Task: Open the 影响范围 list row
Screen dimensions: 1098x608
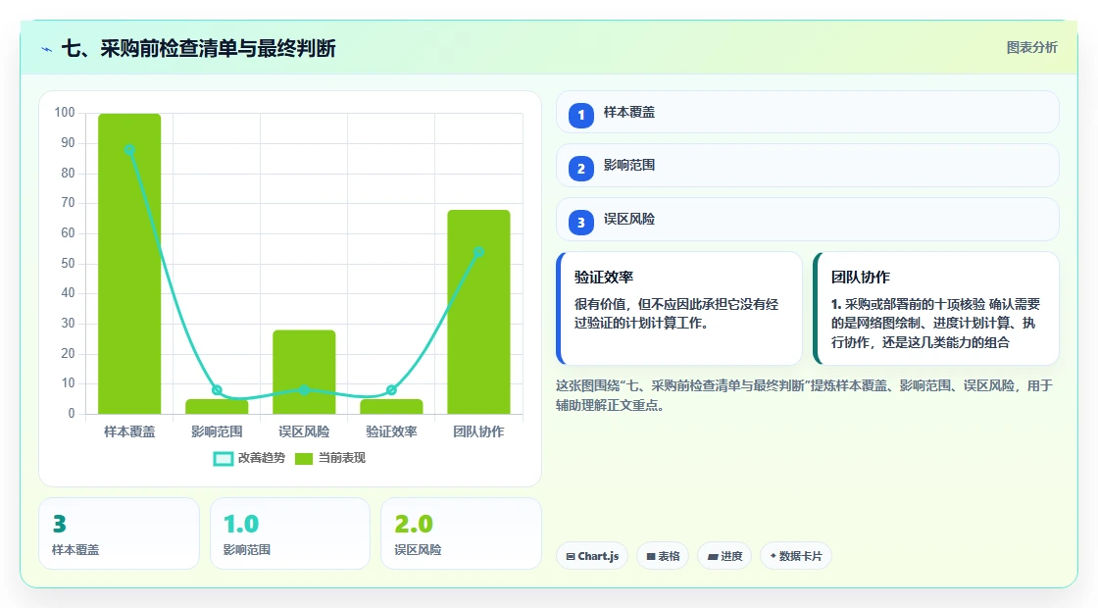Action: pyautogui.click(x=808, y=166)
